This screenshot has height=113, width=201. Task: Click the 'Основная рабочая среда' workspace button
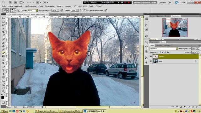145,3
